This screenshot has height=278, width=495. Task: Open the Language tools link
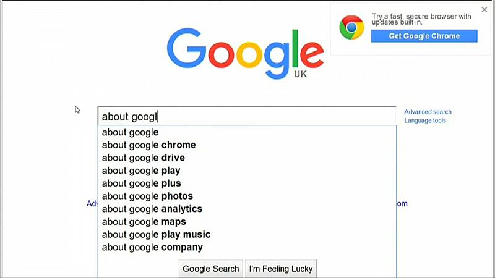click(425, 120)
